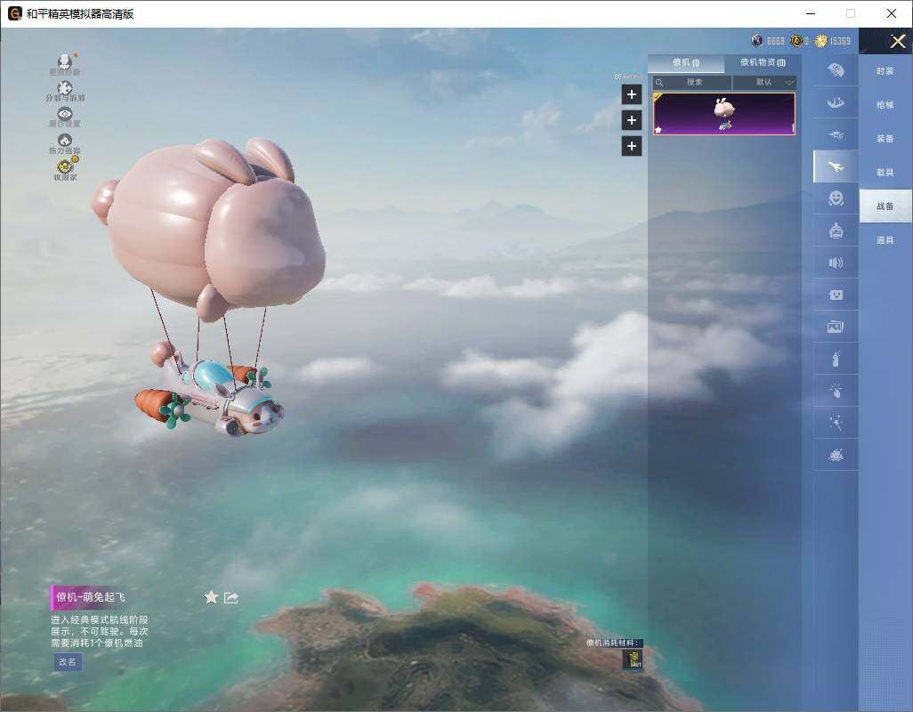Open the 装备 menu
913x712 pixels.
(x=885, y=139)
